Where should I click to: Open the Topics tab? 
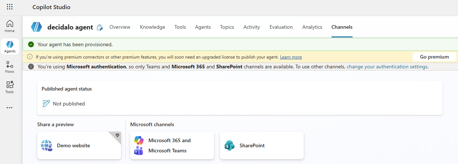(x=227, y=27)
